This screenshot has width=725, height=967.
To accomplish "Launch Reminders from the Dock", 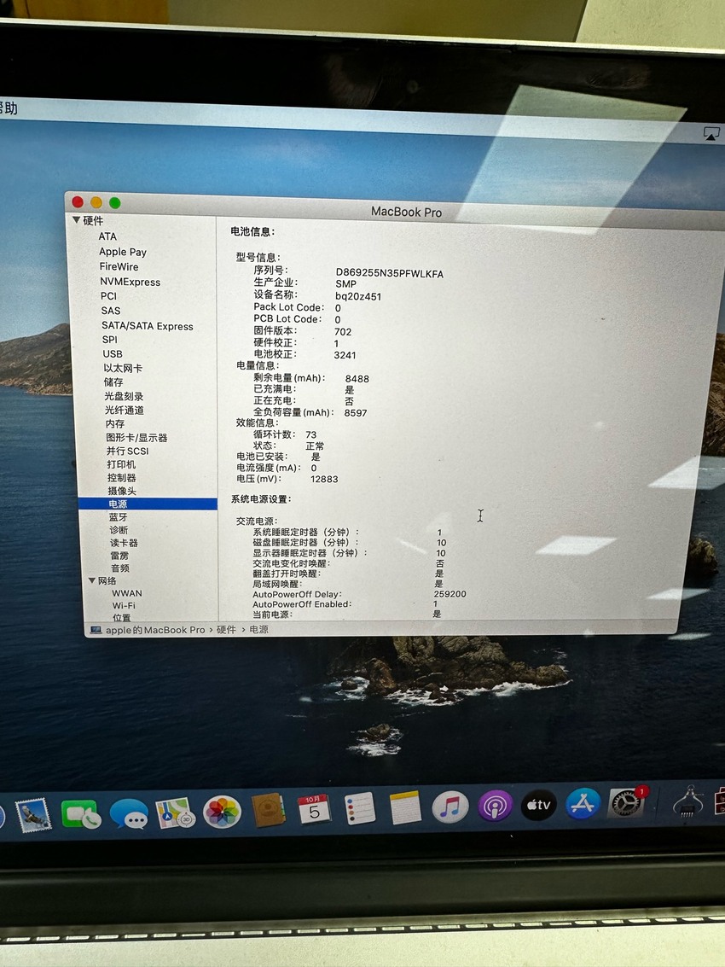I will [359, 808].
